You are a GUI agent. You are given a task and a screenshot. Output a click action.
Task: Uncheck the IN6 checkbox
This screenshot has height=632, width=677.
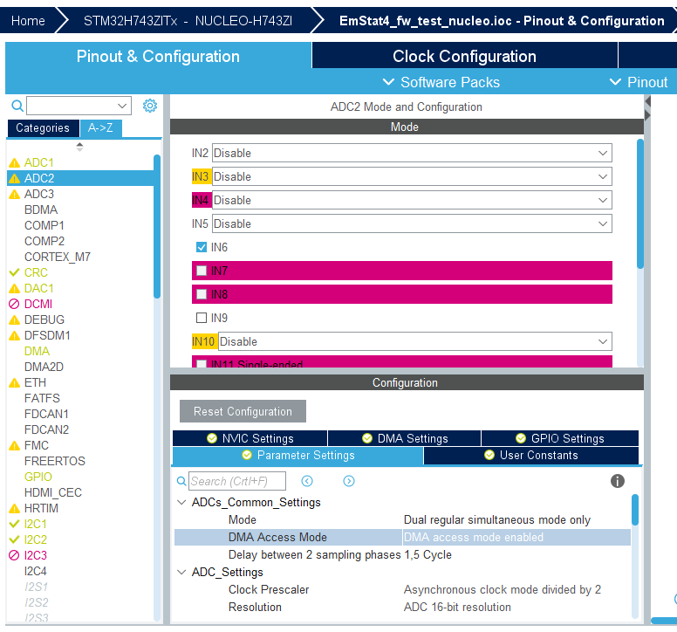click(x=202, y=247)
